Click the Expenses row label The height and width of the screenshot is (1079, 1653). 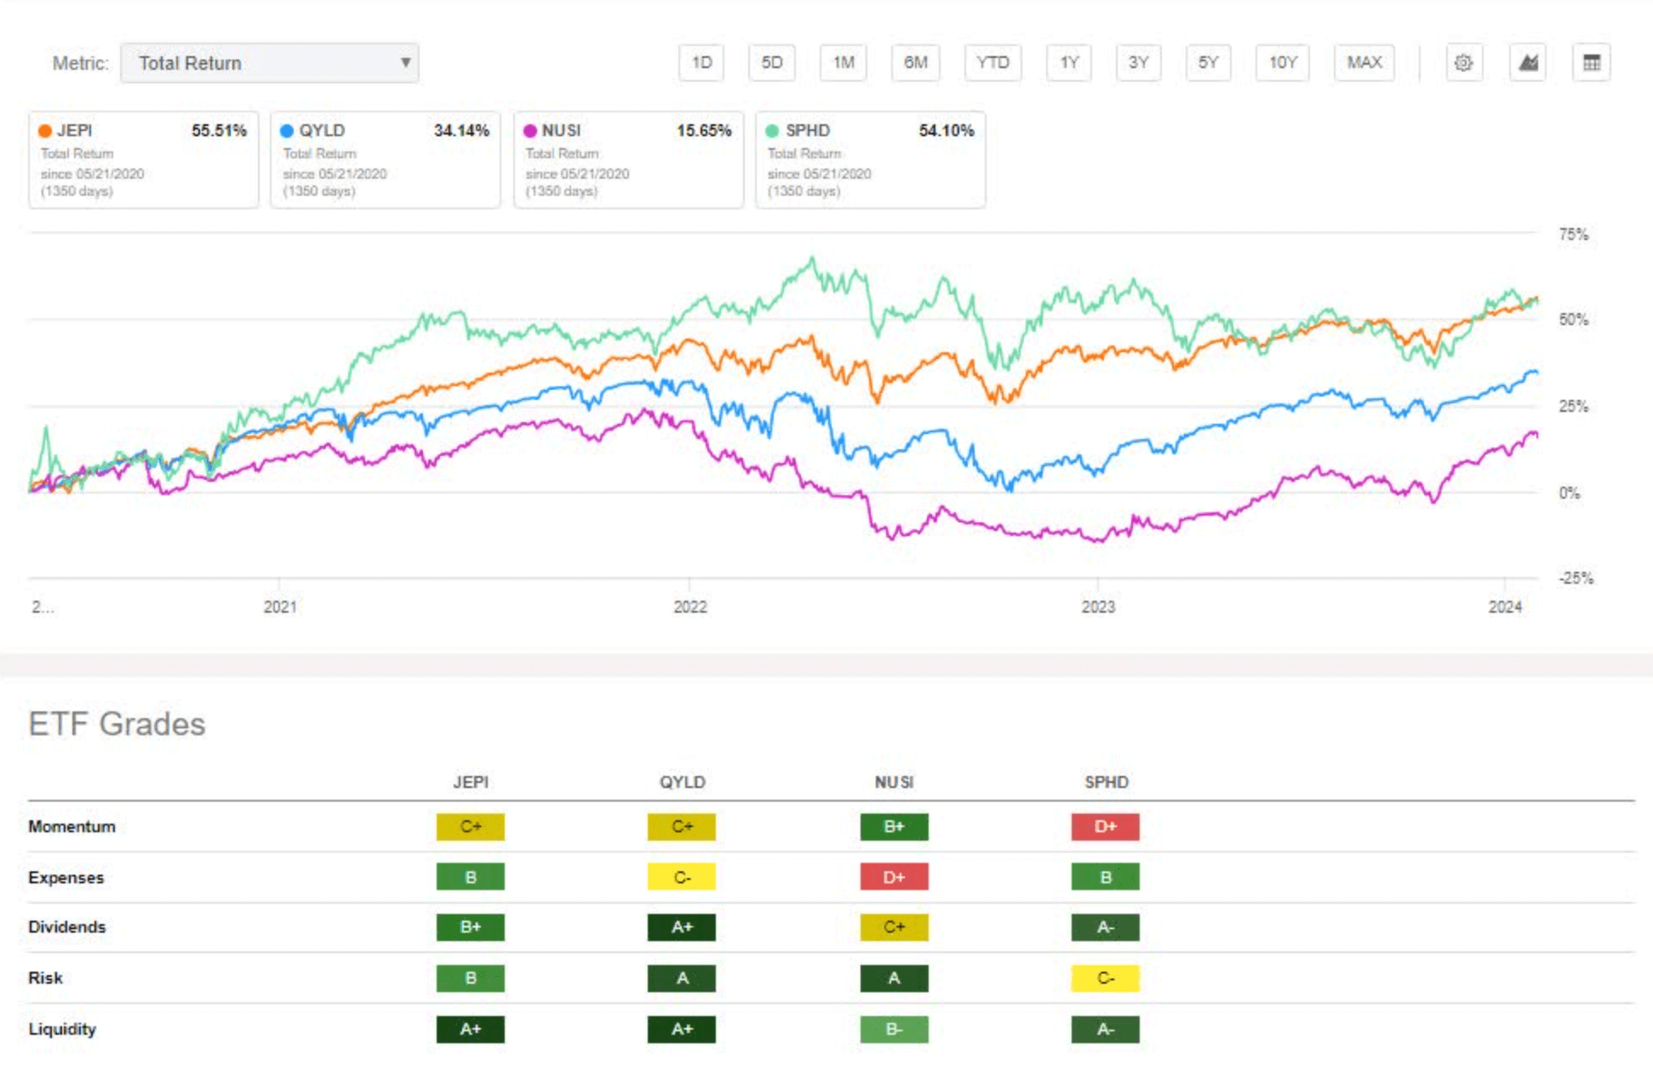tap(66, 877)
